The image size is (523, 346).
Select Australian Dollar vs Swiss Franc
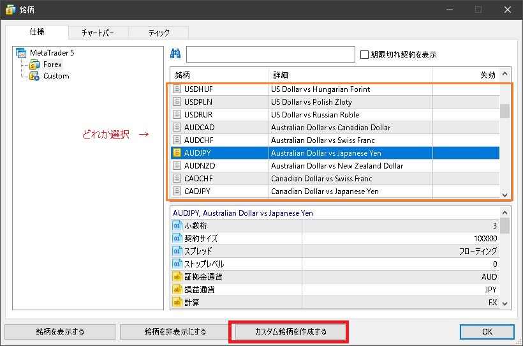pos(323,140)
